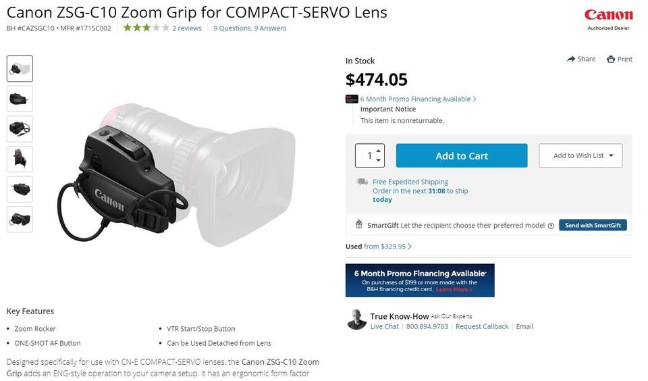
Task: Click the SmartGift info question mark icon
Action: [x=551, y=226]
